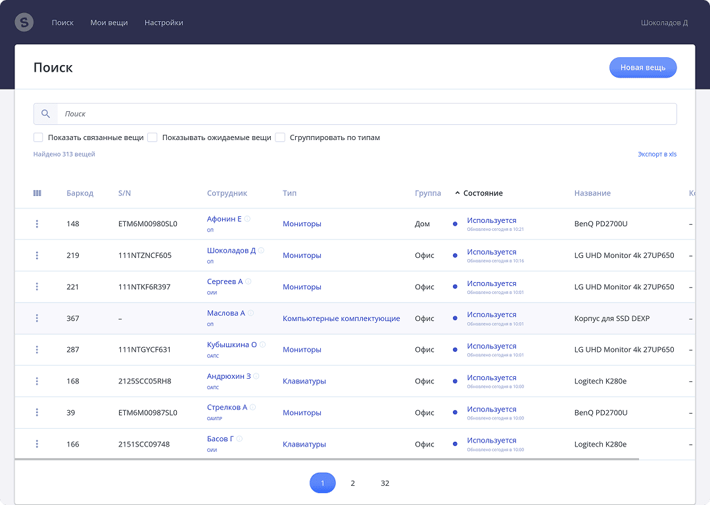The height and width of the screenshot is (505, 710).
Task: Sort by Сотрудник column header
Action: (227, 193)
